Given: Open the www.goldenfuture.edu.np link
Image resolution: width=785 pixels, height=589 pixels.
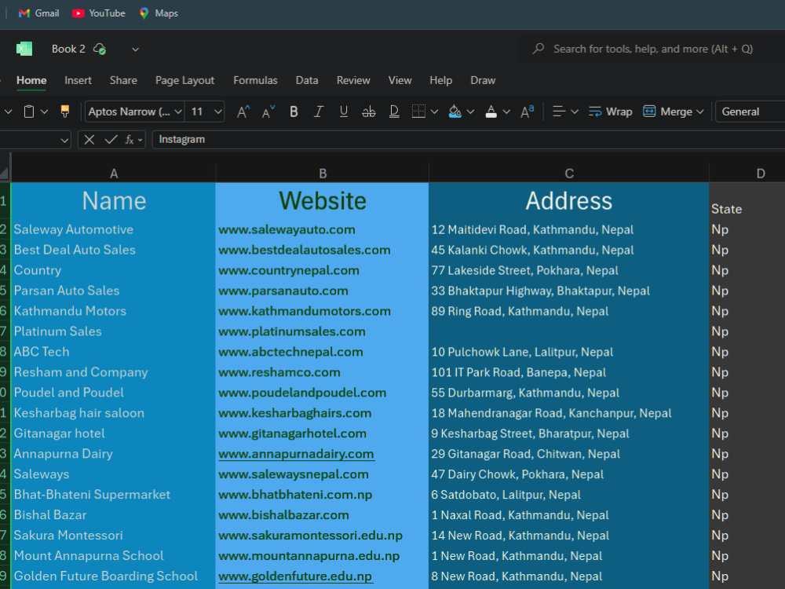Looking at the screenshot, I should [295, 576].
